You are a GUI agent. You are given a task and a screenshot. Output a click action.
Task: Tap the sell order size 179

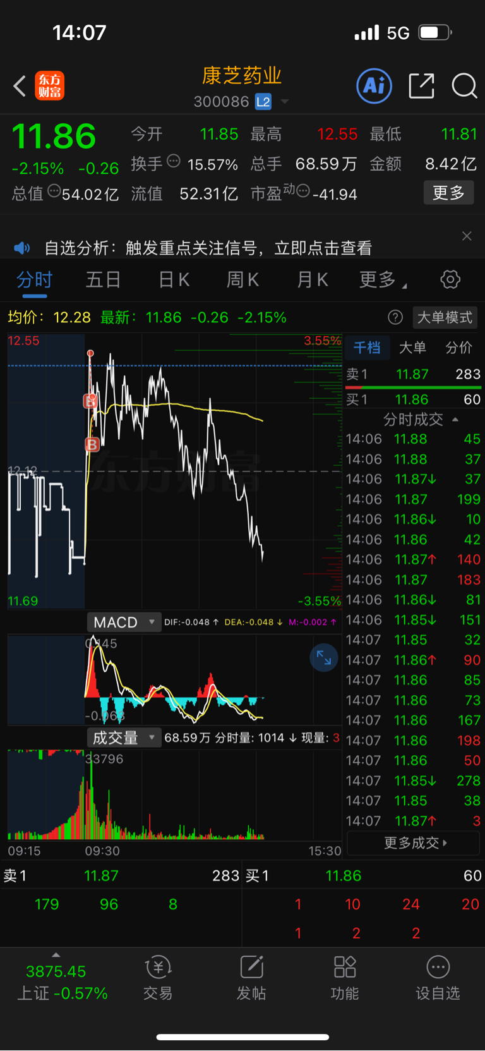tap(47, 904)
